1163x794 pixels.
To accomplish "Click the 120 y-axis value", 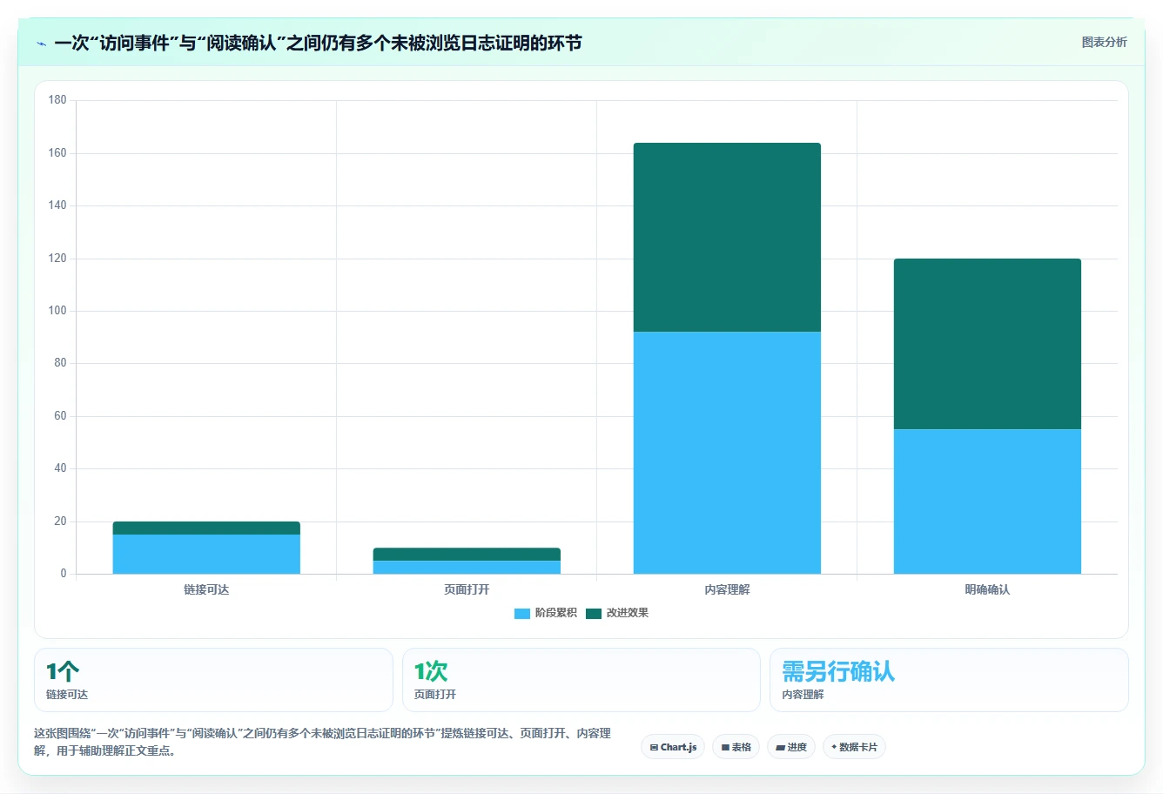I will pos(57,259).
